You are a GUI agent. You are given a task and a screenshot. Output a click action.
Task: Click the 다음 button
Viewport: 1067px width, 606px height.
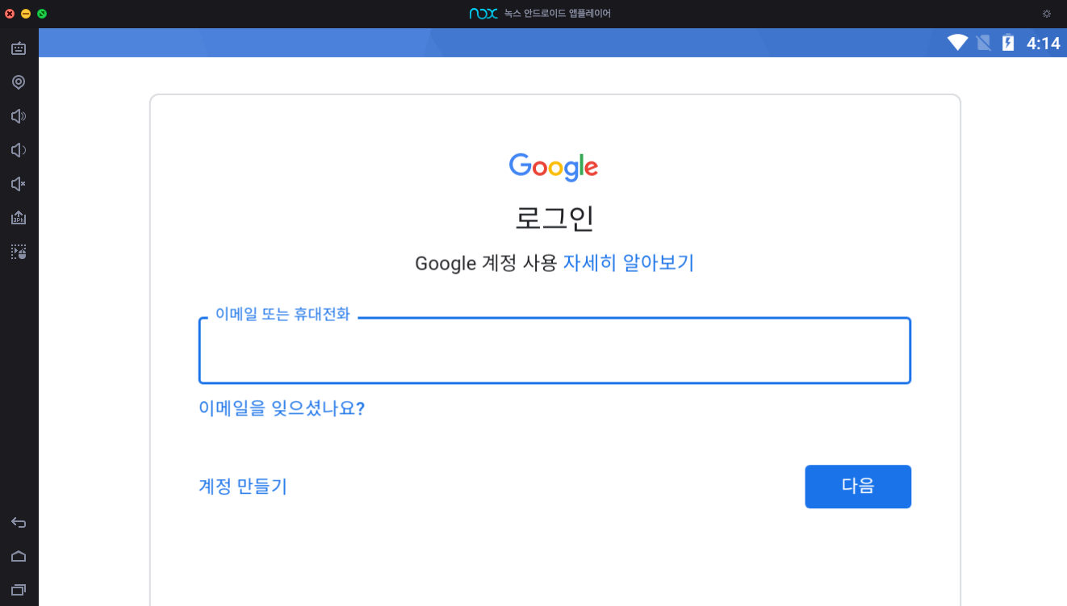858,487
